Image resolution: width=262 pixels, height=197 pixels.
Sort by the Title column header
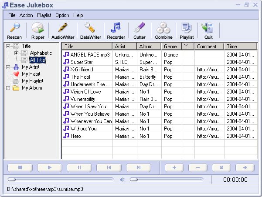[87, 47]
